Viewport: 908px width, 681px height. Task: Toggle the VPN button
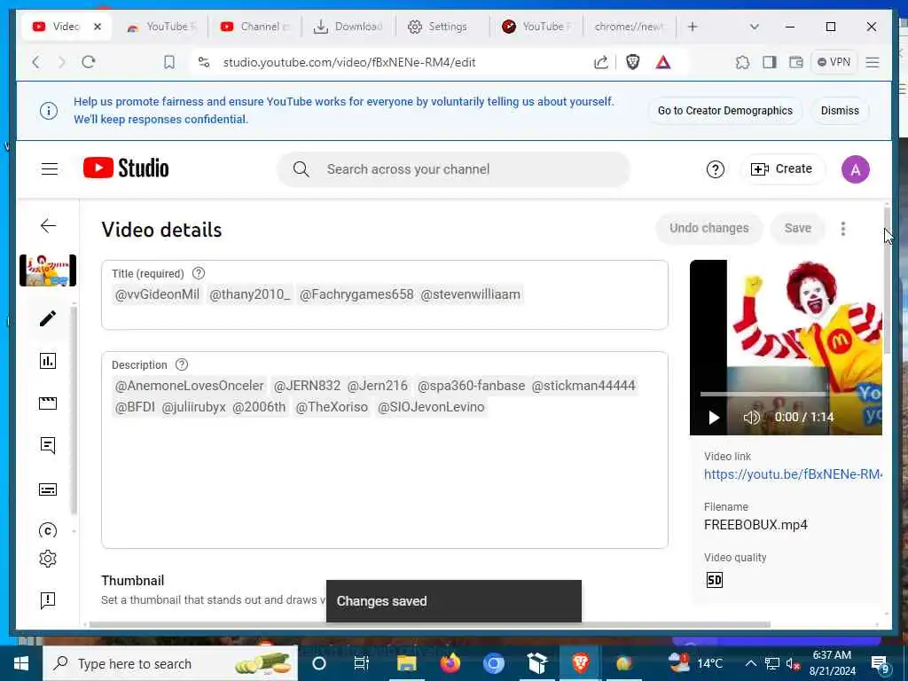pyautogui.click(x=834, y=62)
